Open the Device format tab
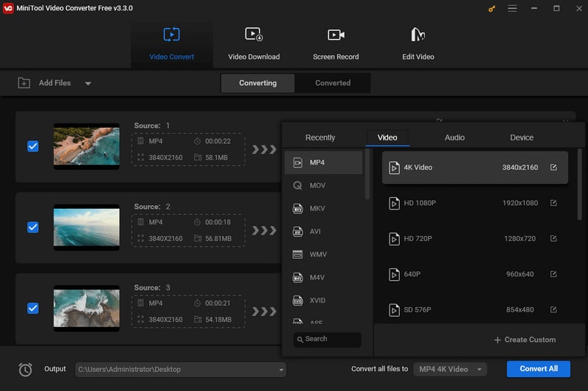The image size is (588, 391). click(522, 137)
